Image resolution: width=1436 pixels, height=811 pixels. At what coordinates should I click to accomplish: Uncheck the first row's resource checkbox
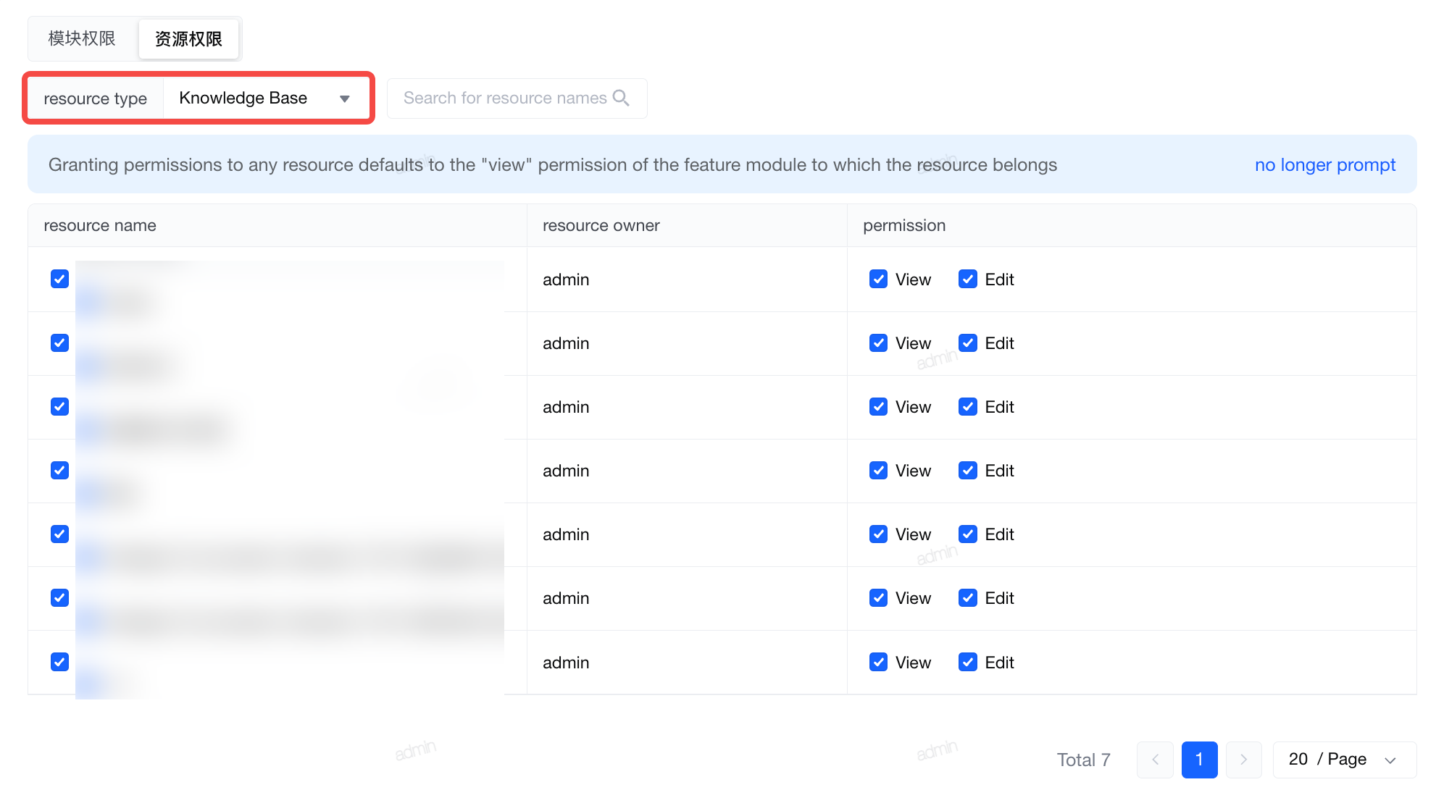tap(60, 279)
